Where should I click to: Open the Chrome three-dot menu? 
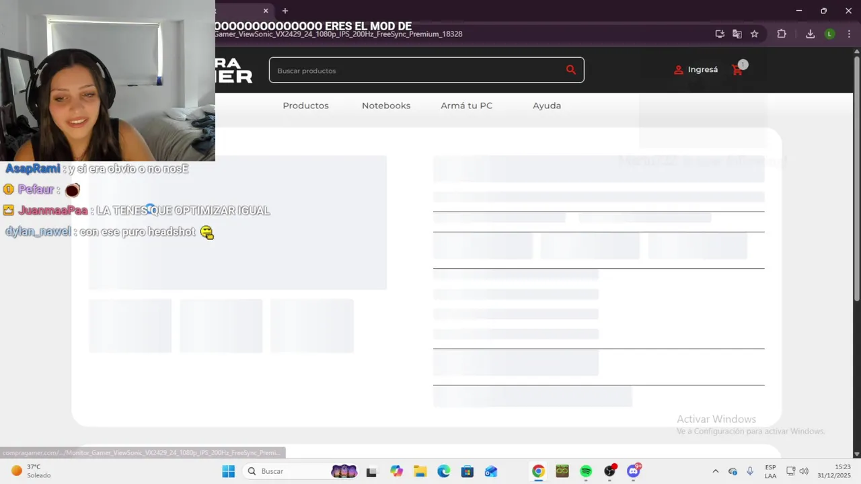(x=850, y=34)
